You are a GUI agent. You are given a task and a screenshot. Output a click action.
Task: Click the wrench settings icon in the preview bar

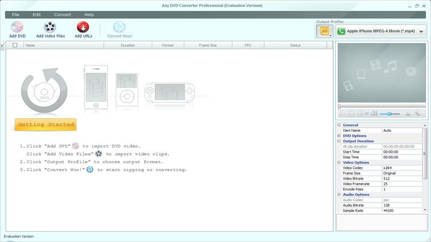(417, 113)
